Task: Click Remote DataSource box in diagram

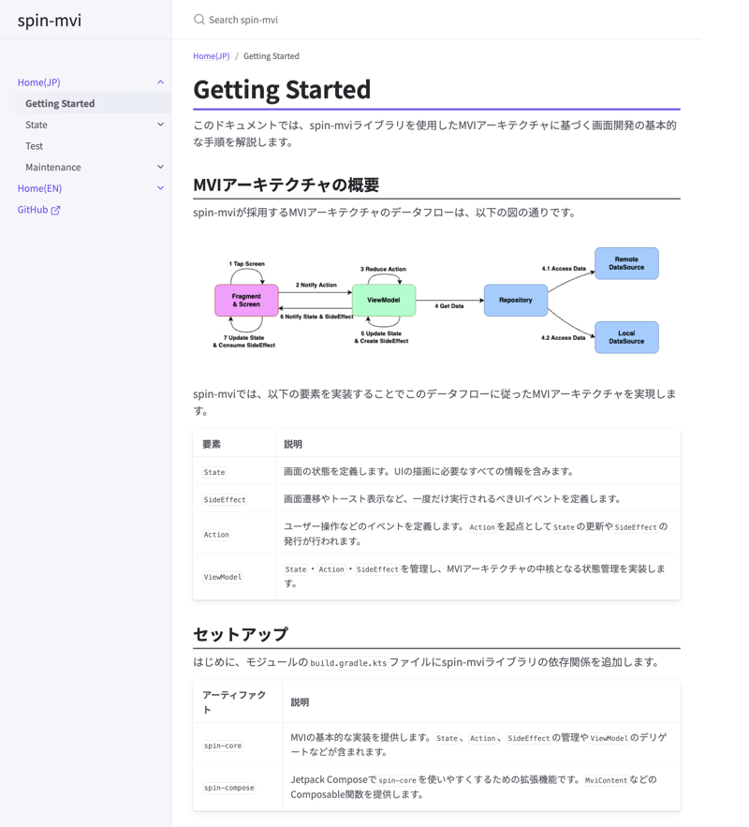Action: tap(626, 263)
